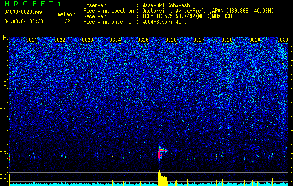Click the meteor count value 22
293x186 pixels.
point(68,21)
